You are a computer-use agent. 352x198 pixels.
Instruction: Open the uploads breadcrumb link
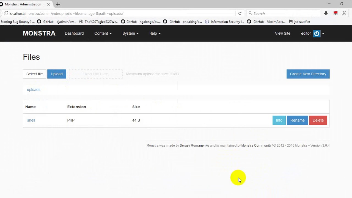pyautogui.click(x=34, y=90)
